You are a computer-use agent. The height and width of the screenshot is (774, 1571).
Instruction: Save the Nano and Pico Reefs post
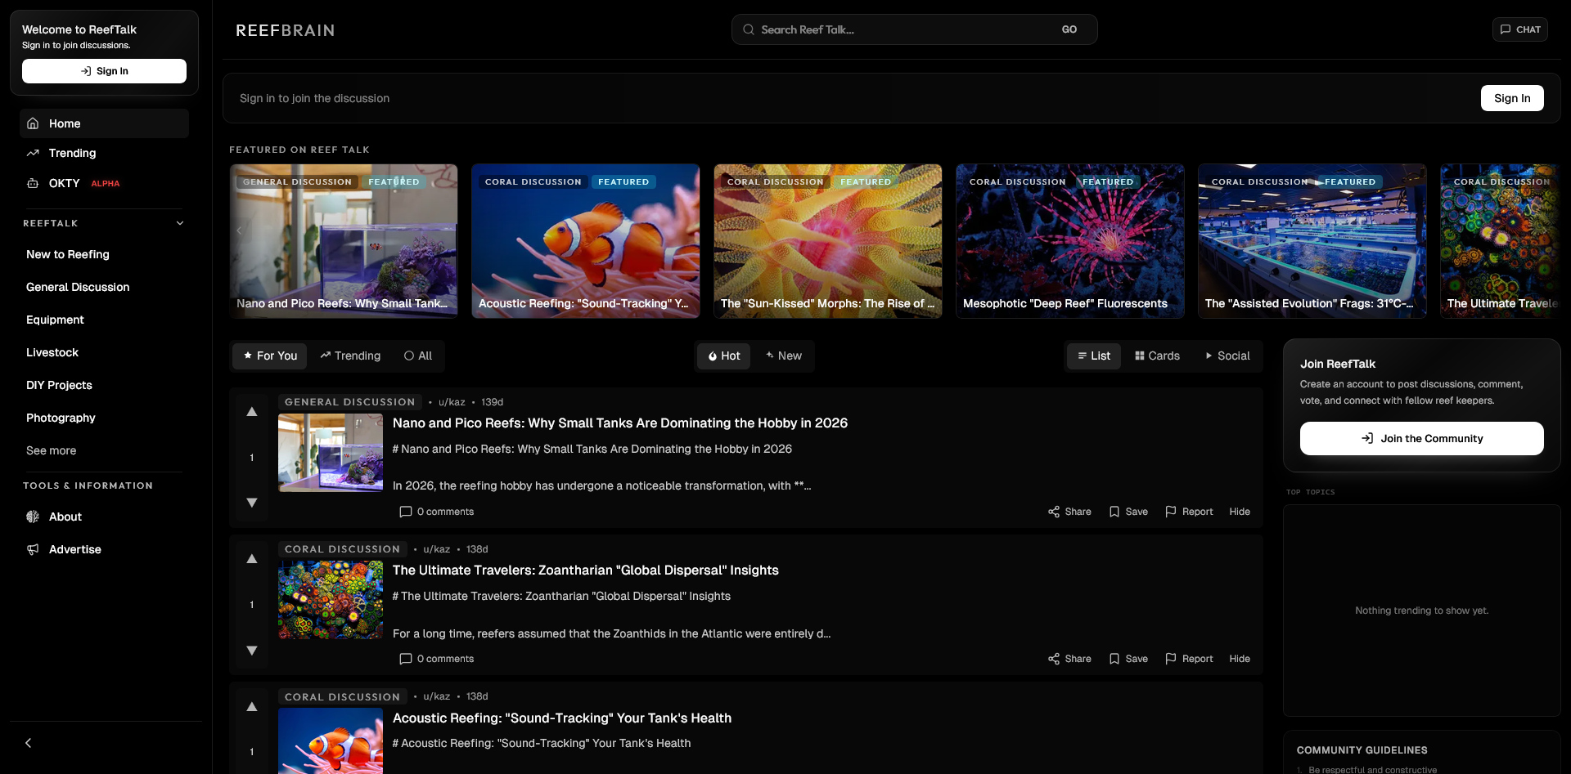pyautogui.click(x=1128, y=512)
